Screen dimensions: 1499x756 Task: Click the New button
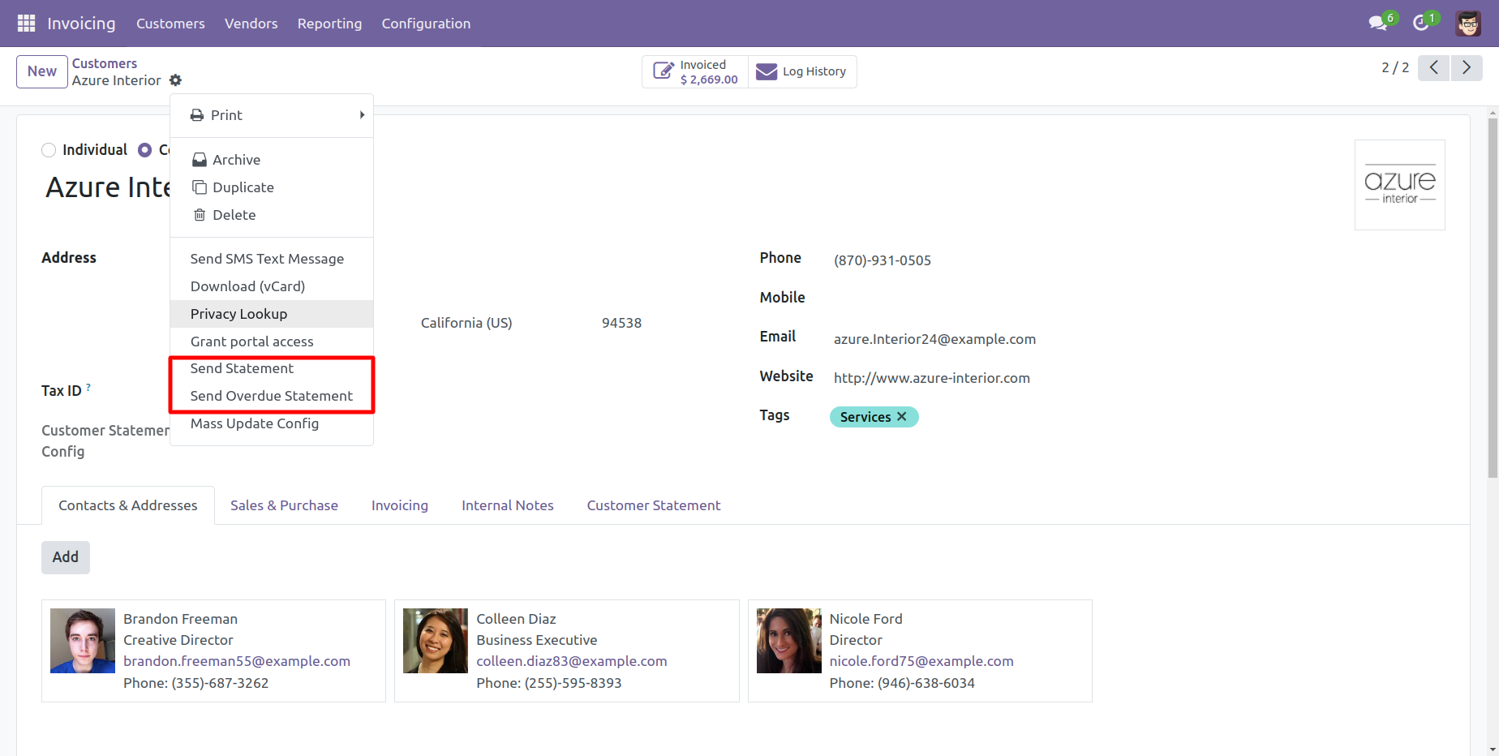(42, 71)
